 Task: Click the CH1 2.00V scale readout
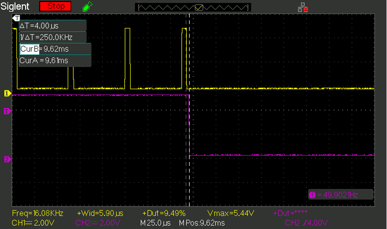point(33,223)
